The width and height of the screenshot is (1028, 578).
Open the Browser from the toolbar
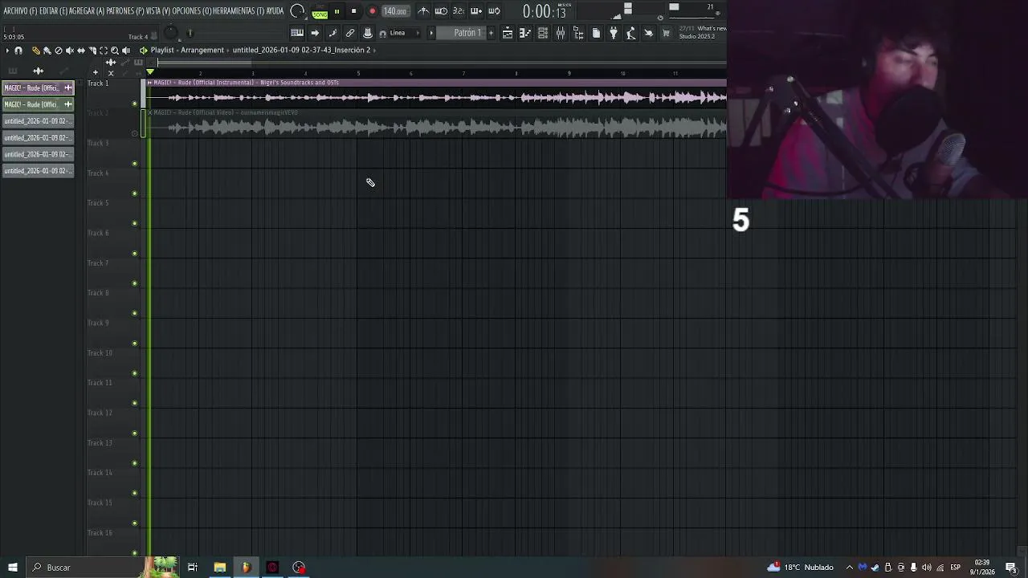578,33
